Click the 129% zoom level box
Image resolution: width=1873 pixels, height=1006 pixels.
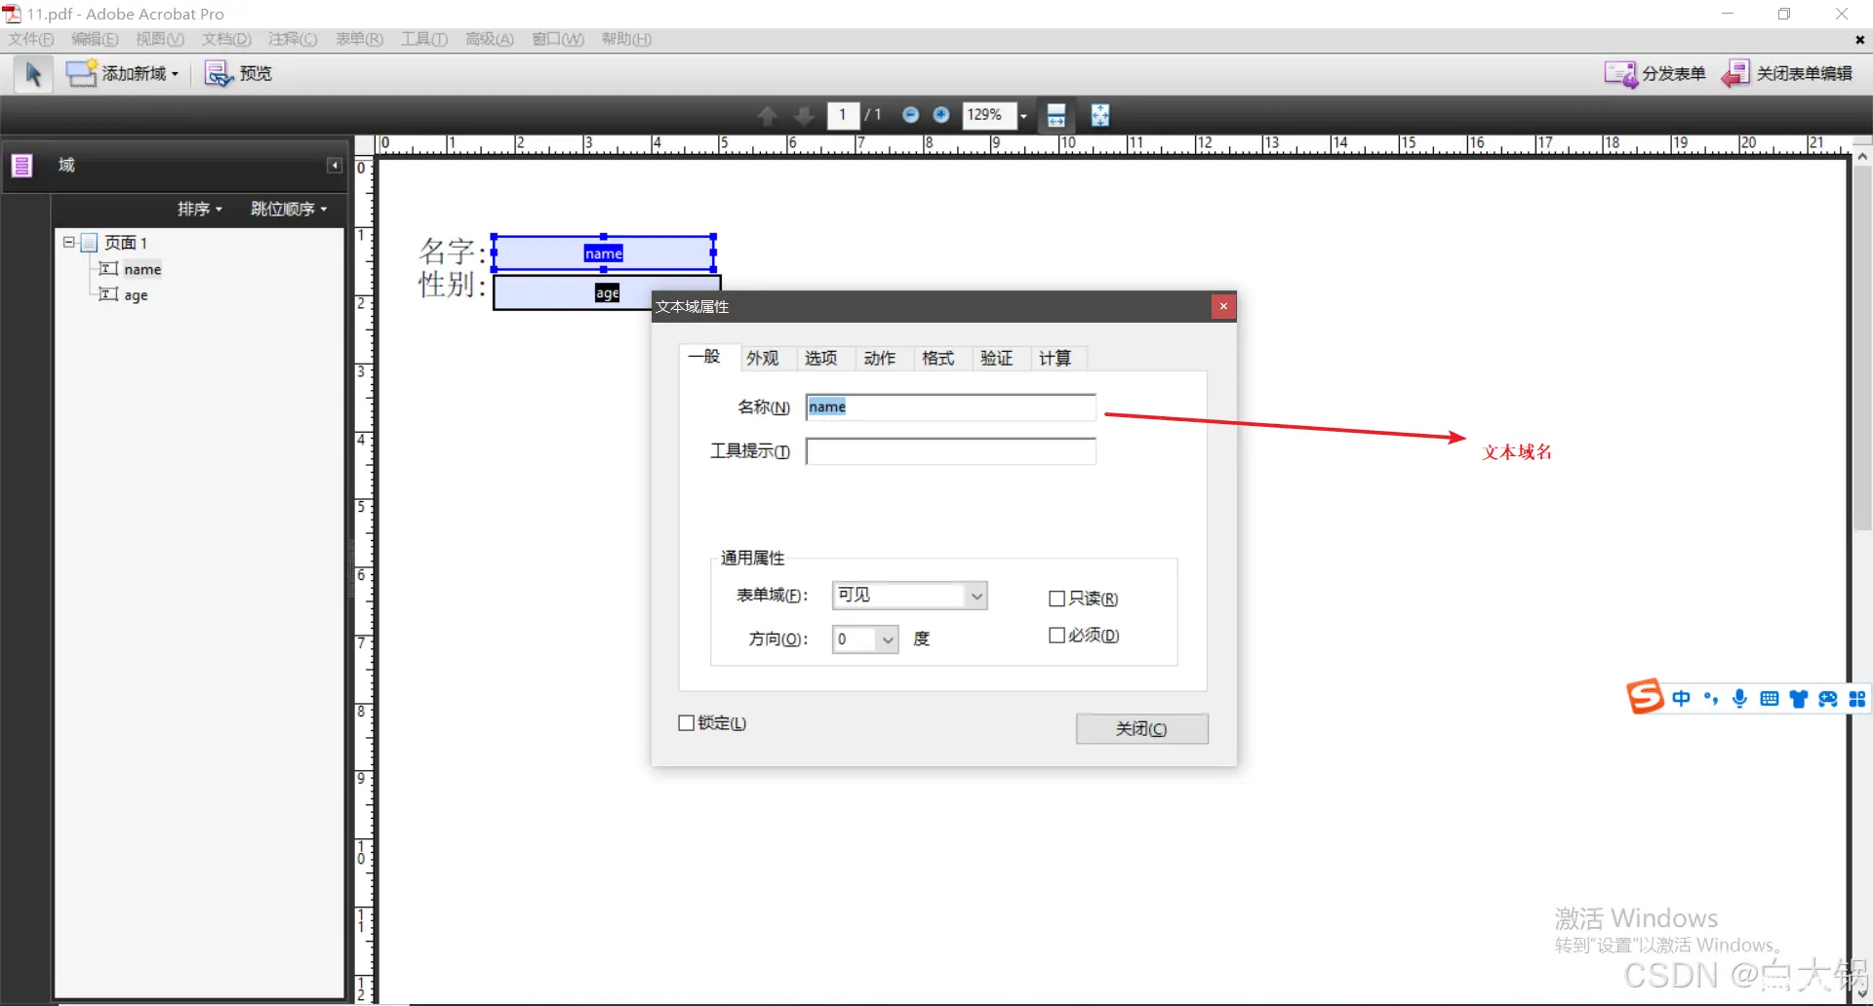coord(989,115)
